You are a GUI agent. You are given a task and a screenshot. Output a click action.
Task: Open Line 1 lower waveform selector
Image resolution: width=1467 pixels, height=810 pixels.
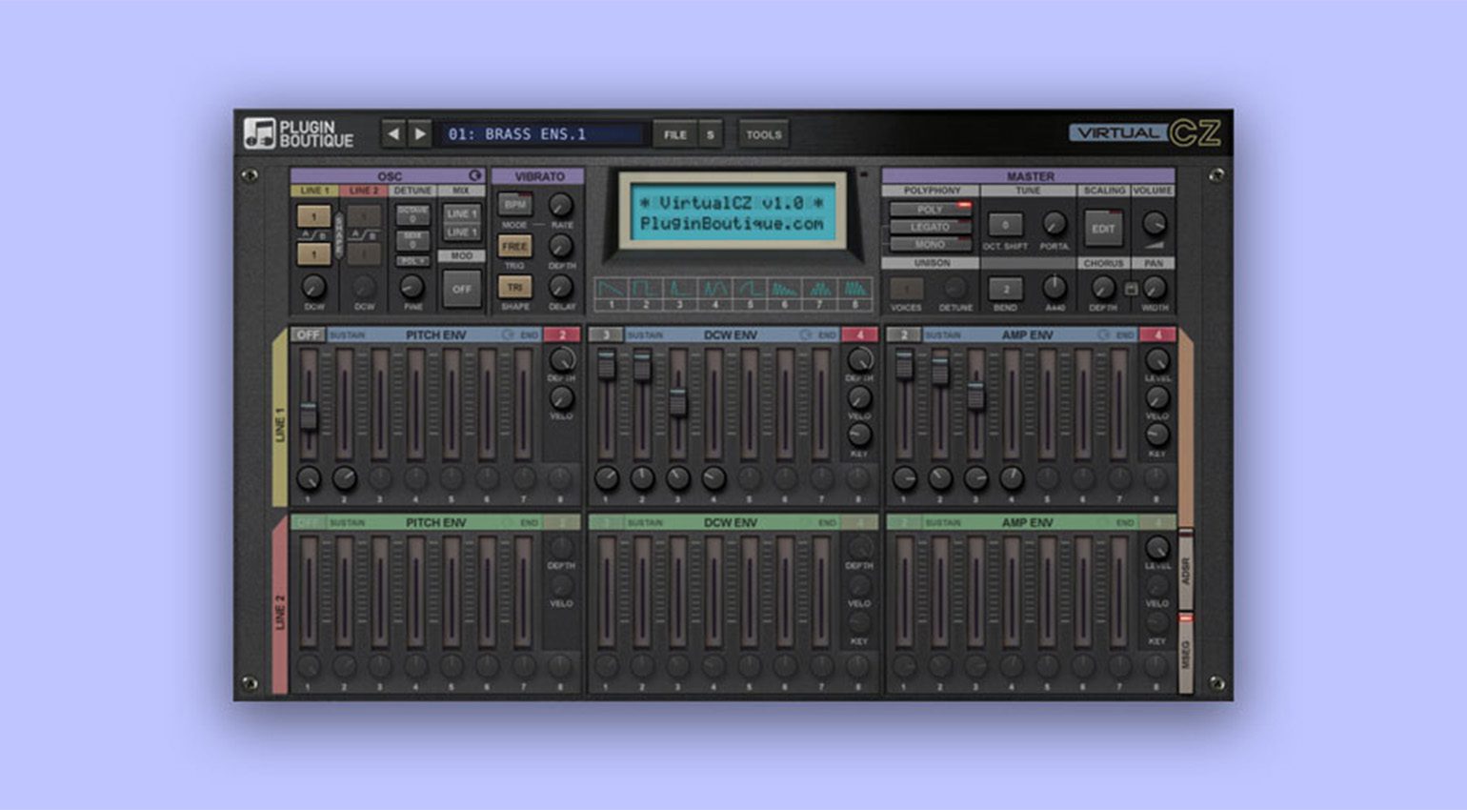(x=313, y=253)
